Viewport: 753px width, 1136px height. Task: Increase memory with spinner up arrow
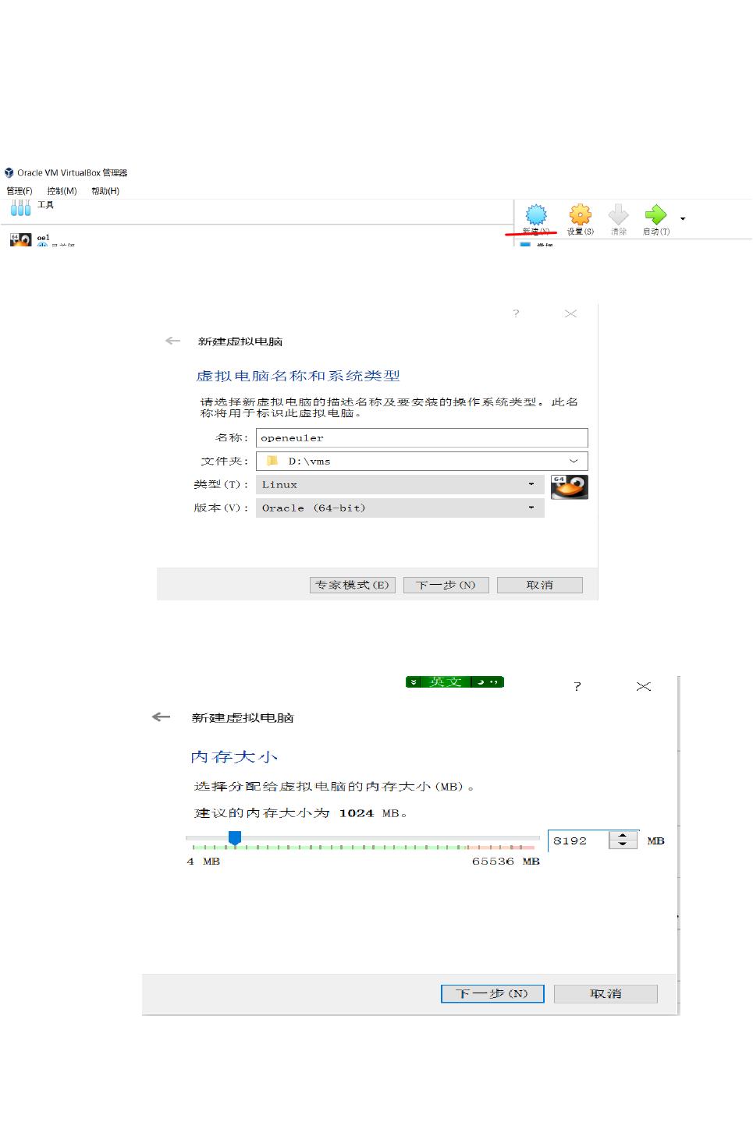(x=623, y=836)
